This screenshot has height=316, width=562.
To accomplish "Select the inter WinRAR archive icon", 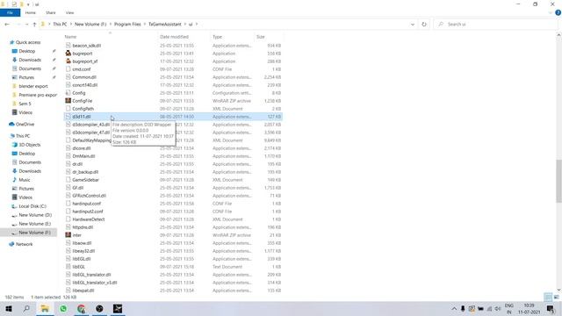I will click(x=68, y=235).
